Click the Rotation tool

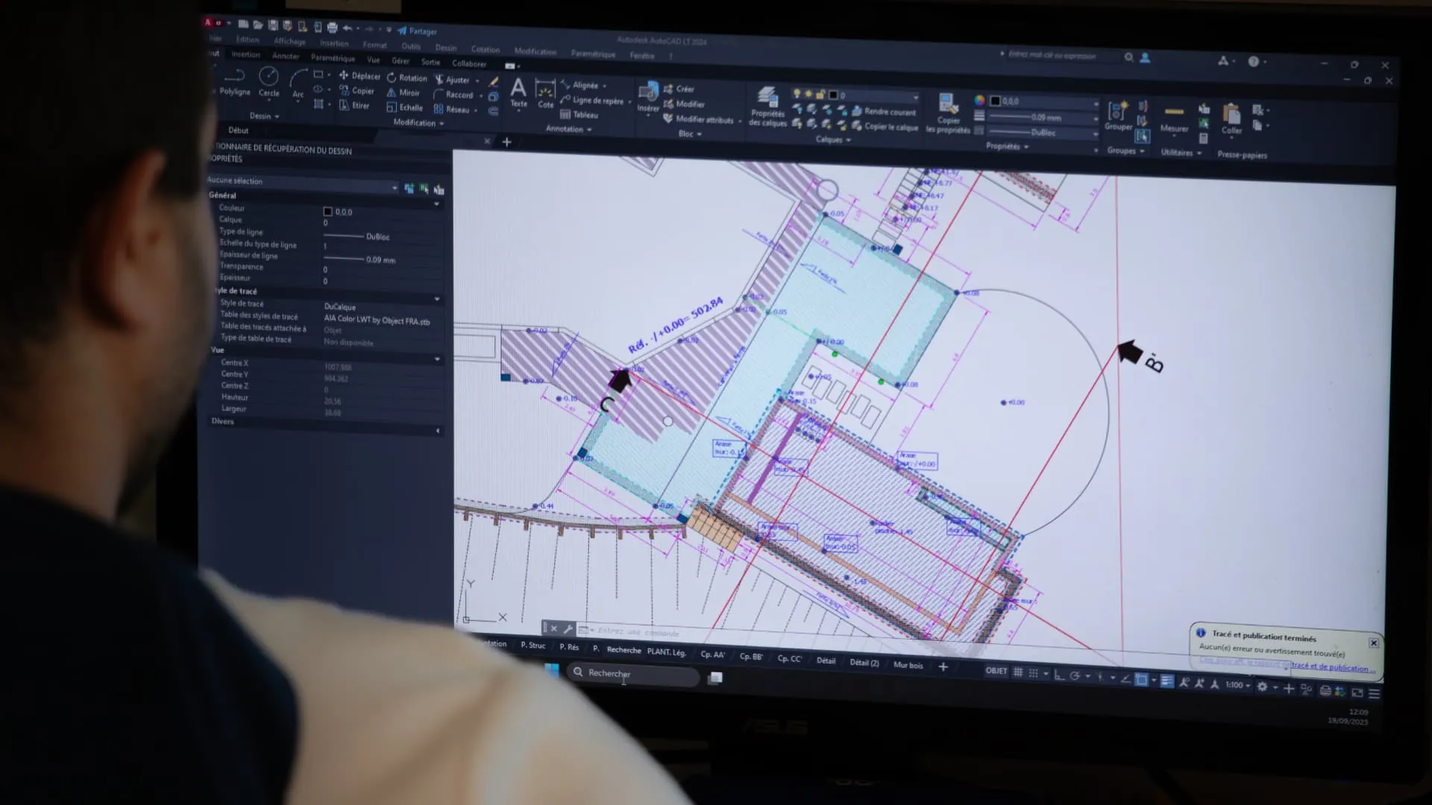click(x=406, y=78)
